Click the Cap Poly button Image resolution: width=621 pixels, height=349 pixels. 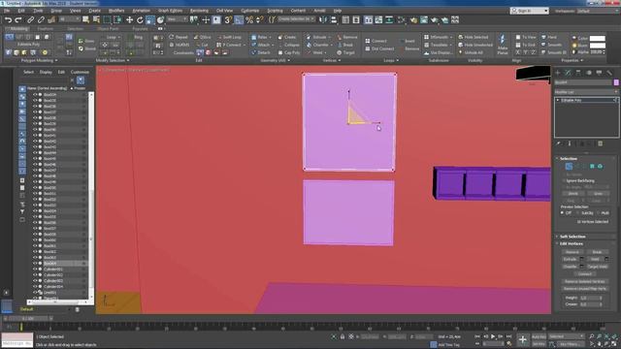tap(289, 52)
